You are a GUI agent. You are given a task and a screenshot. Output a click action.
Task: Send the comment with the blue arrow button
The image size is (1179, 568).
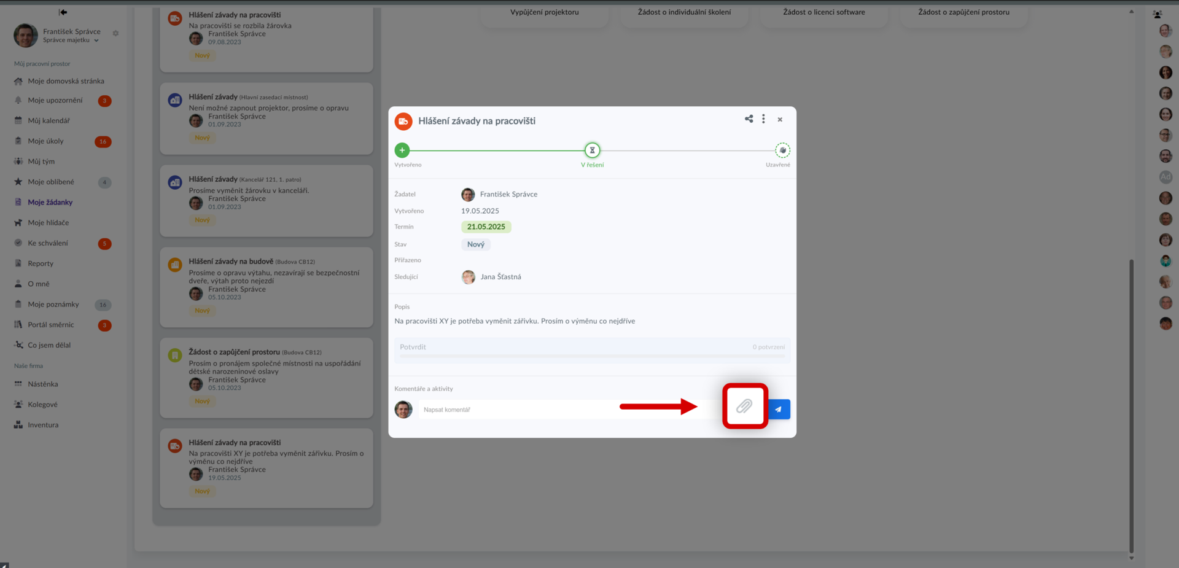pos(779,409)
